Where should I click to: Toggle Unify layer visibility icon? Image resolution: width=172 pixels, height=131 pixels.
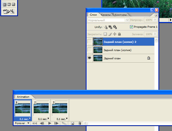(x=110, y=27)
